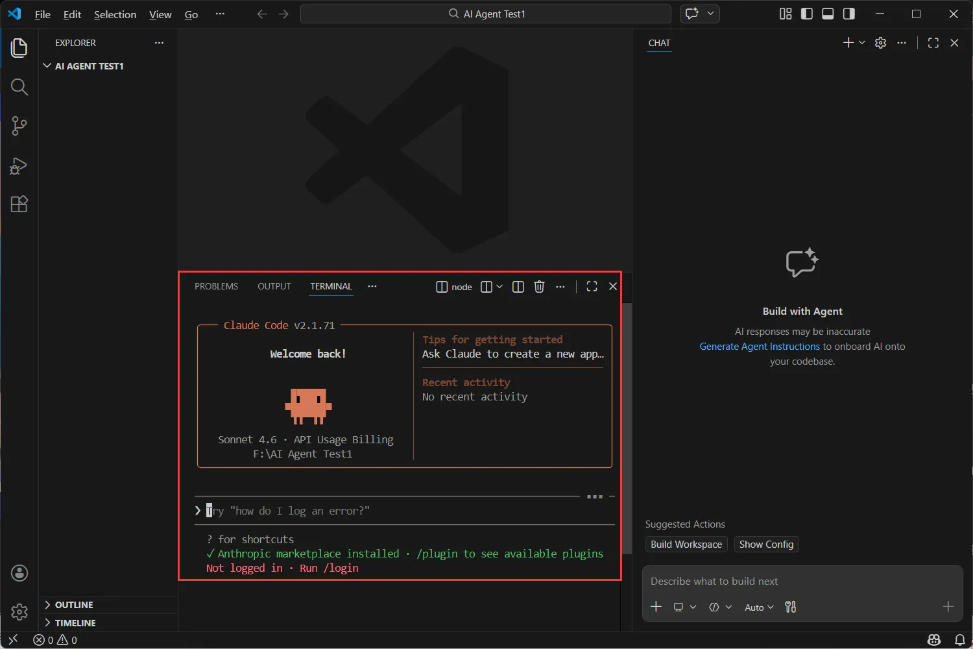Select the TERMINAL tab

[x=331, y=286]
